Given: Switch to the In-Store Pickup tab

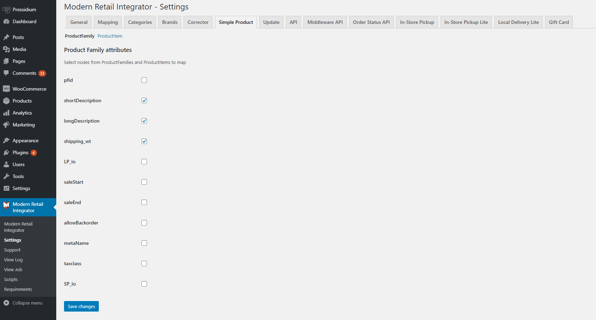Looking at the screenshot, I should tap(417, 22).
